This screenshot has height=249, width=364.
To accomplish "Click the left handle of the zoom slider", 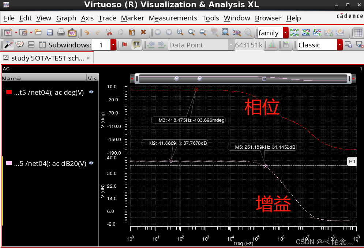I will pos(137,79).
